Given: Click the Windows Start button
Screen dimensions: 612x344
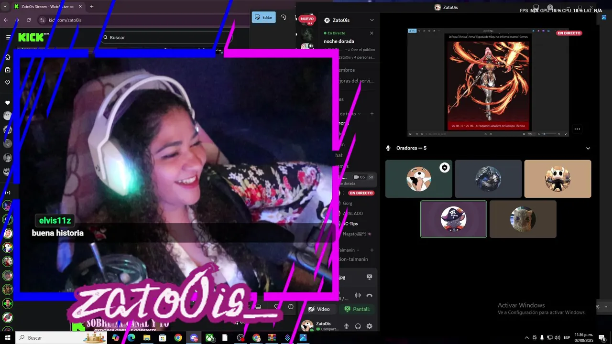Looking at the screenshot, I should tap(7, 338).
